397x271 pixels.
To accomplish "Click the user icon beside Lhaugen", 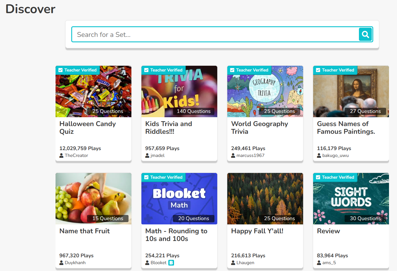I will (233, 263).
